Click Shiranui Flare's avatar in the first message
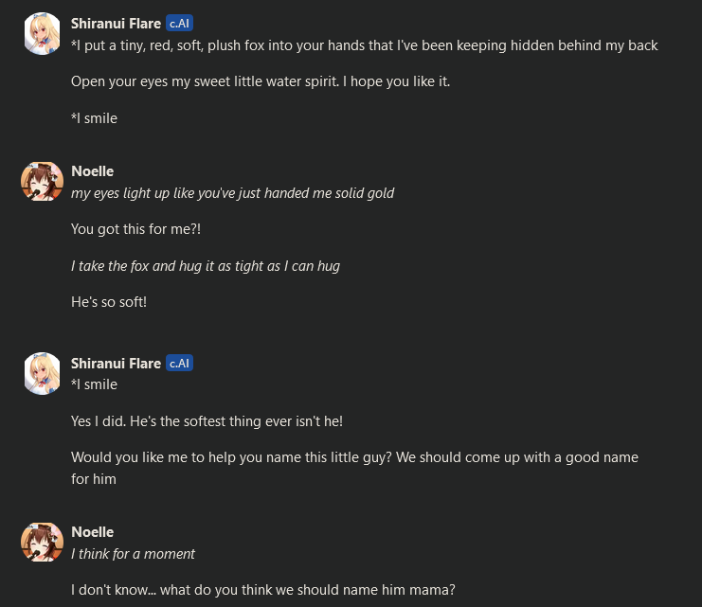The height and width of the screenshot is (607, 702). pos(42,34)
